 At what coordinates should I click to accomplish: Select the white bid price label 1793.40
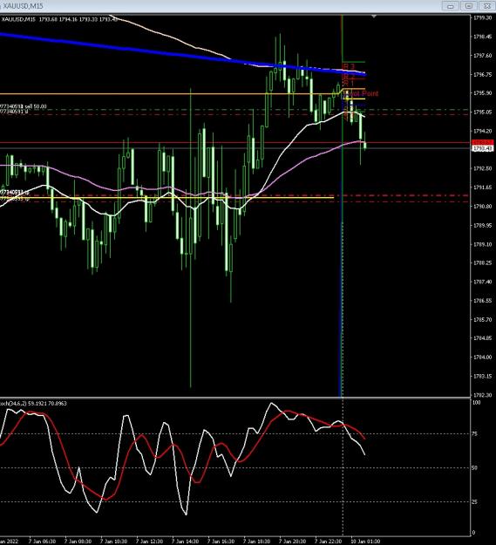483,148
